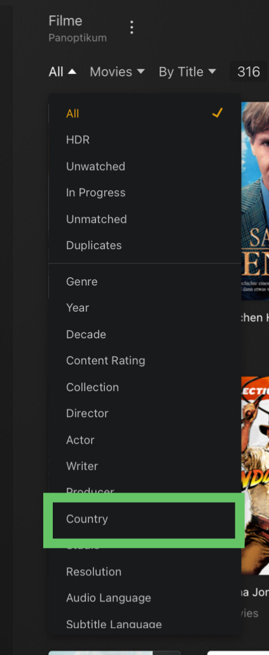This screenshot has height=655, width=269.
Task: Choose the Country filter option
Action: pyautogui.click(x=144, y=519)
